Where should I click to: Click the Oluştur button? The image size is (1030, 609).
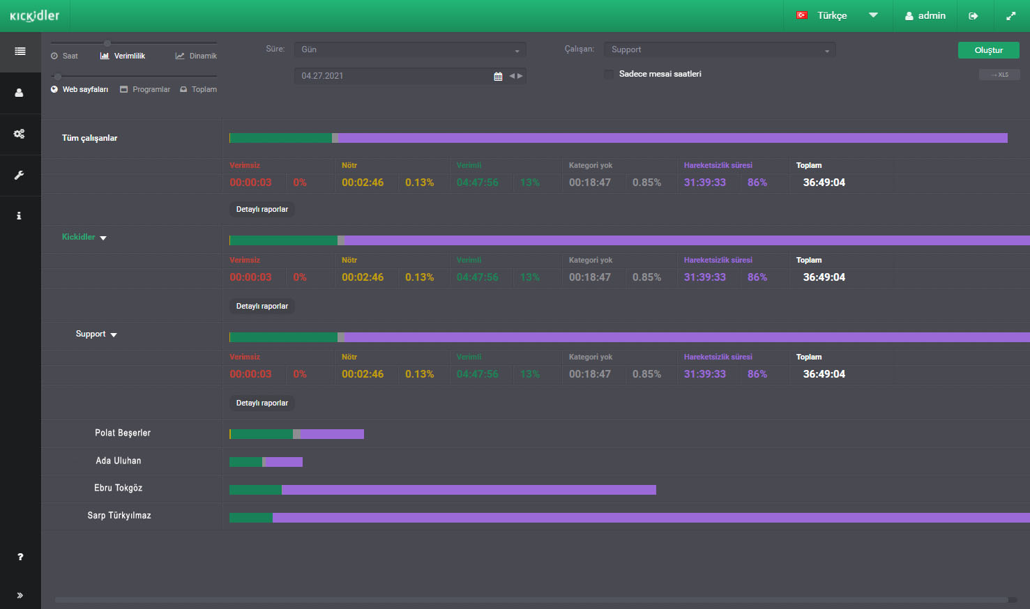pos(989,50)
